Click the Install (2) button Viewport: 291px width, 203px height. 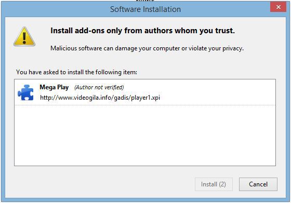pos(214,184)
